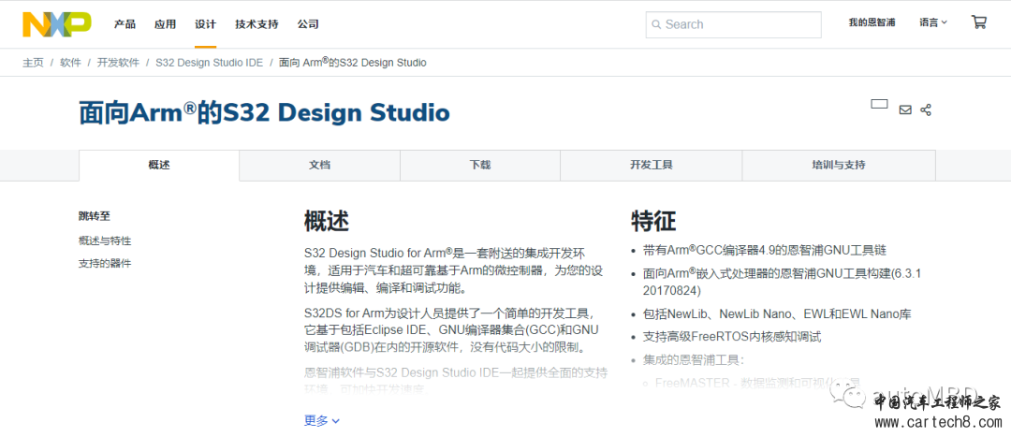Expand overview with 更多 link

[321, 421]
